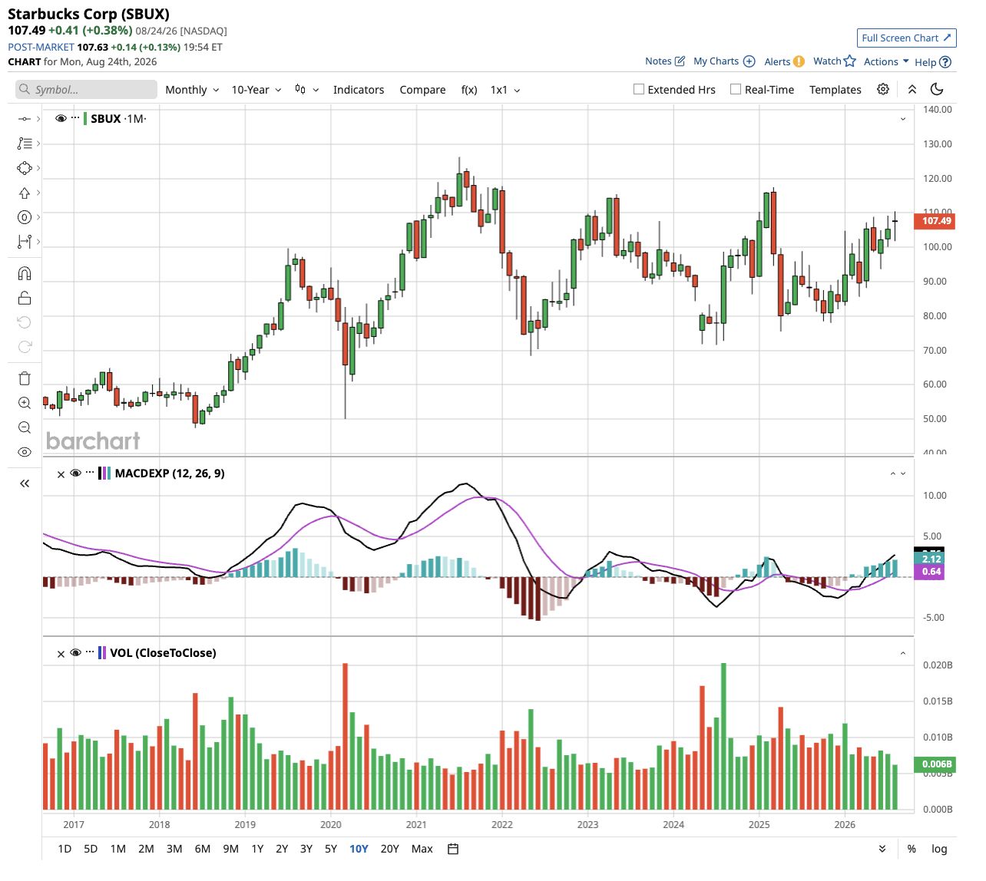Viewport: 986px width, 881px height.
Task: Select the 1D time range tab
Action: click(65, 849)
